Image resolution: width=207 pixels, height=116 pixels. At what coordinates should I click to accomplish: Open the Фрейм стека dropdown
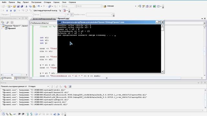(x=111, y=15)
